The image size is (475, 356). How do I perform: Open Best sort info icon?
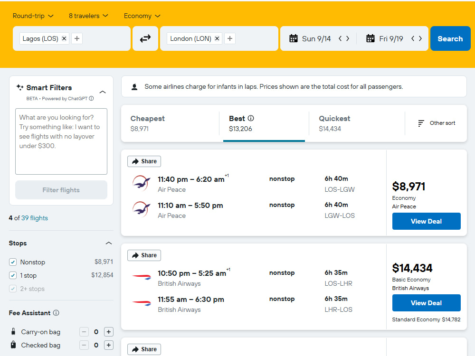tap(251, 118)
